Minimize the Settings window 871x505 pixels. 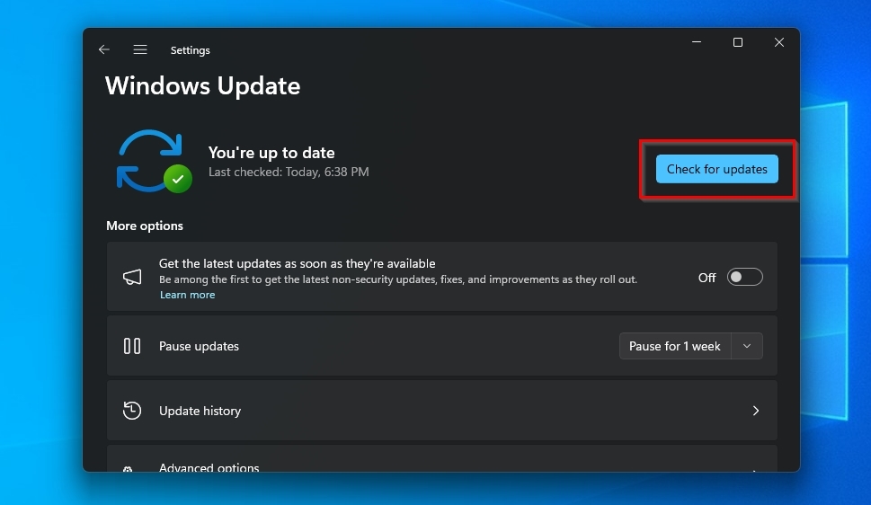[697, 43]
